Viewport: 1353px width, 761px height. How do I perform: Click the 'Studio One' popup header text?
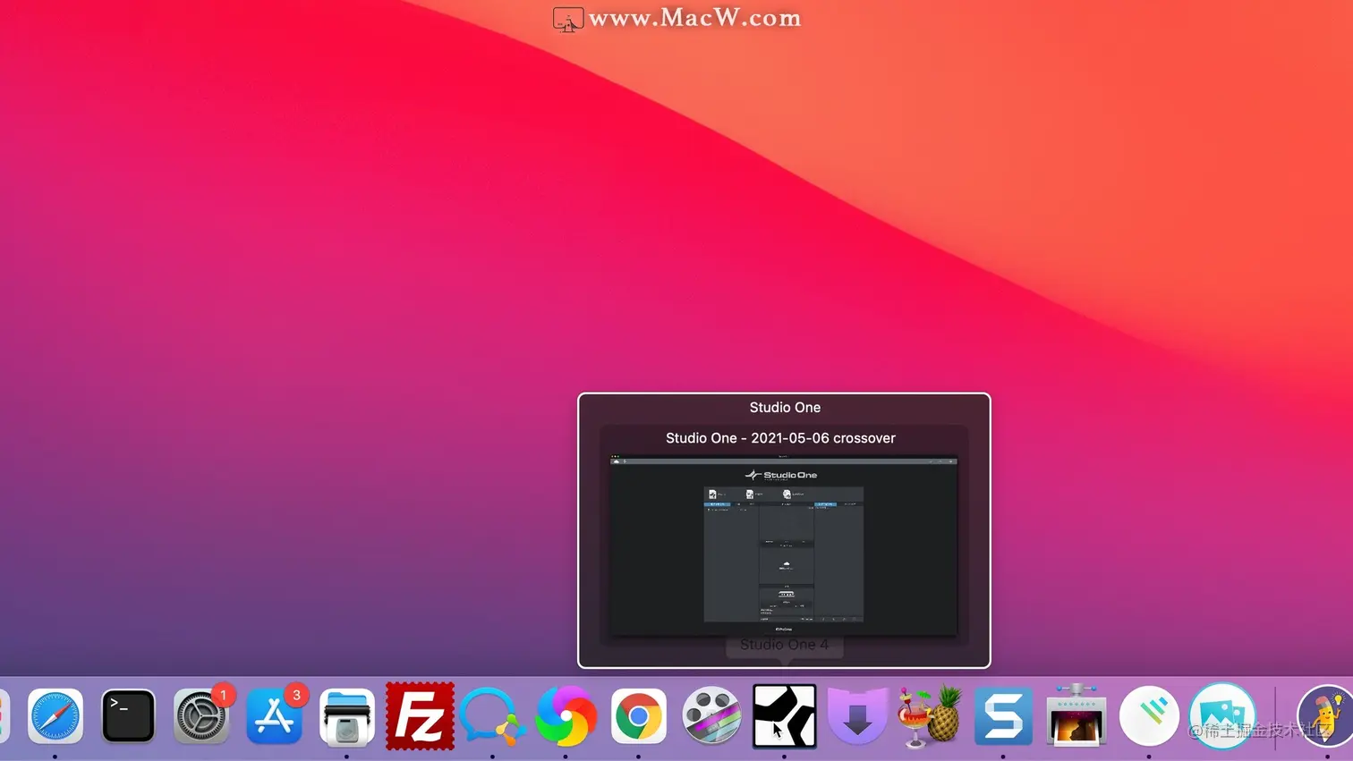[785, 407]
